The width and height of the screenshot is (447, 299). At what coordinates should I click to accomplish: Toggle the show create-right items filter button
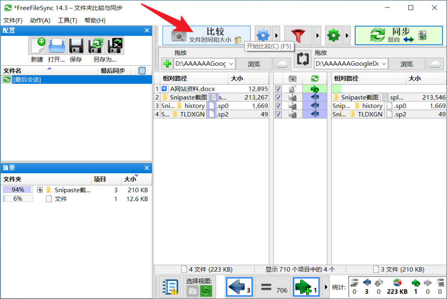tap(306, 287)
